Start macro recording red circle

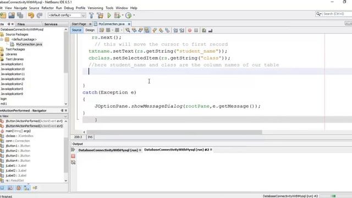pos(190,30)
